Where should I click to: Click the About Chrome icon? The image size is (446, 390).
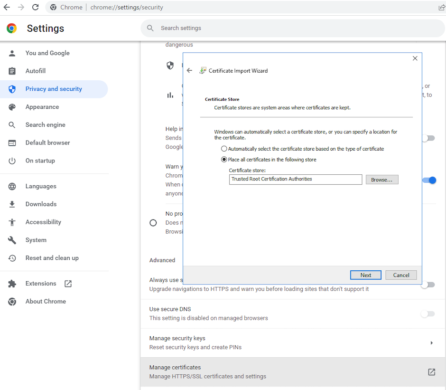click(x=12, y=301)
